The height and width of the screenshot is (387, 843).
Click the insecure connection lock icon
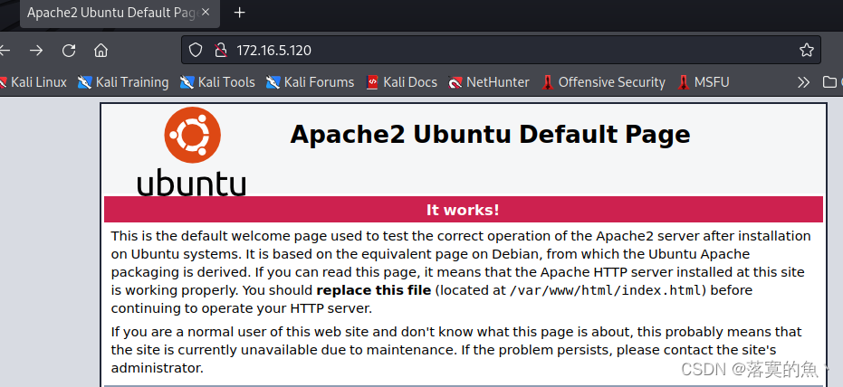click(x=218, y=50)
